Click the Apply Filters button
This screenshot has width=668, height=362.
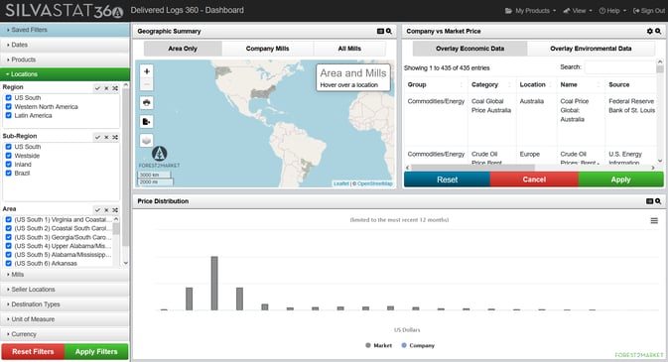[96, 352]
